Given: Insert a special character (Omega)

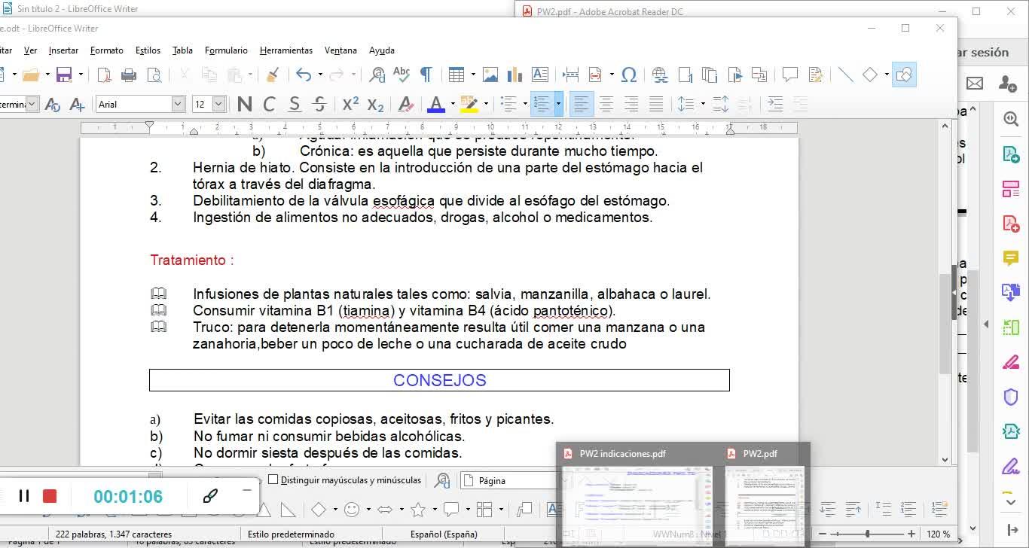Looking at the screenshot, I should (629, 75).
